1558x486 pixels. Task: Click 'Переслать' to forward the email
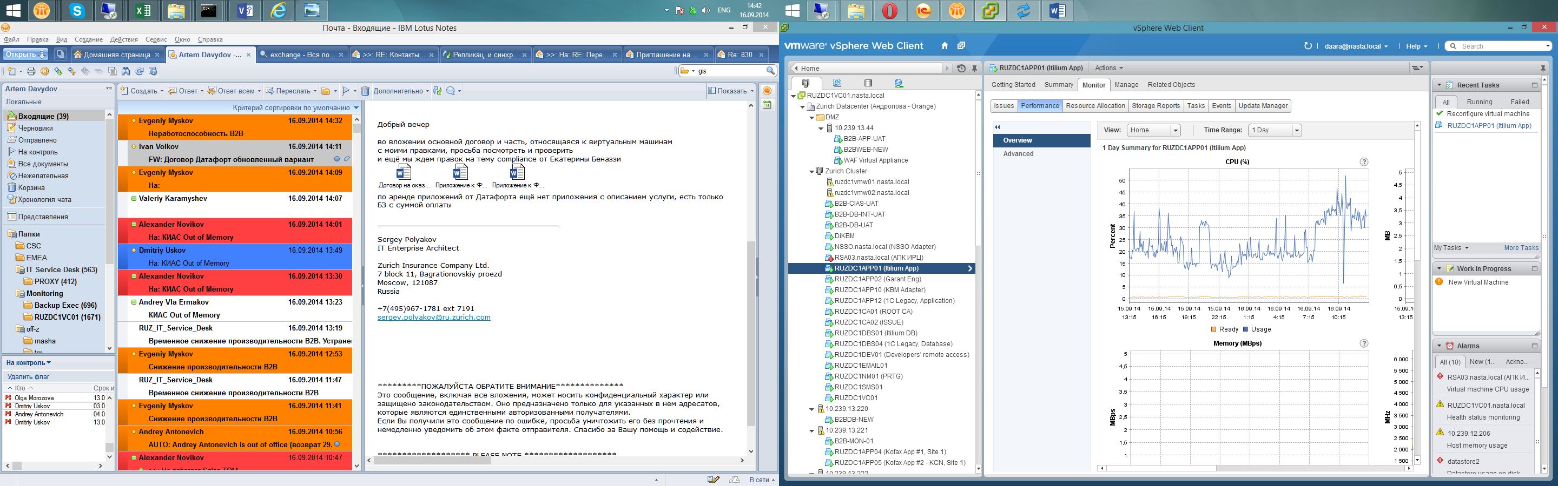[x=293, y=91]
